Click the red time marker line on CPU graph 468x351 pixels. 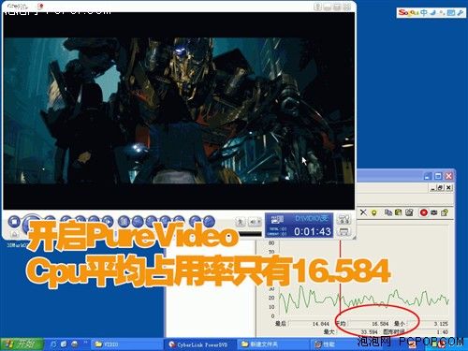pyautogui.click(x=340, y=278)
